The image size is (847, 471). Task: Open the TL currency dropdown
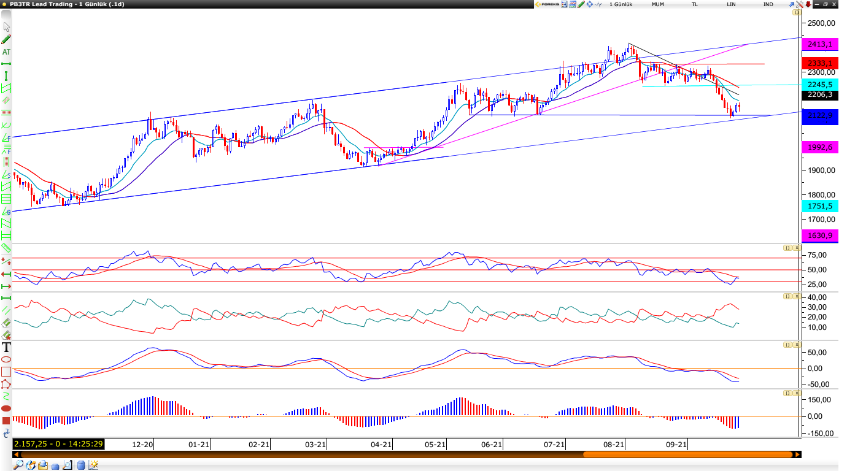(x=694, y=4)
